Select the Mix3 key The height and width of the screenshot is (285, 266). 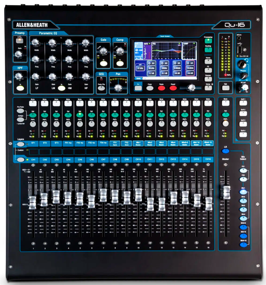pos(243,210)
